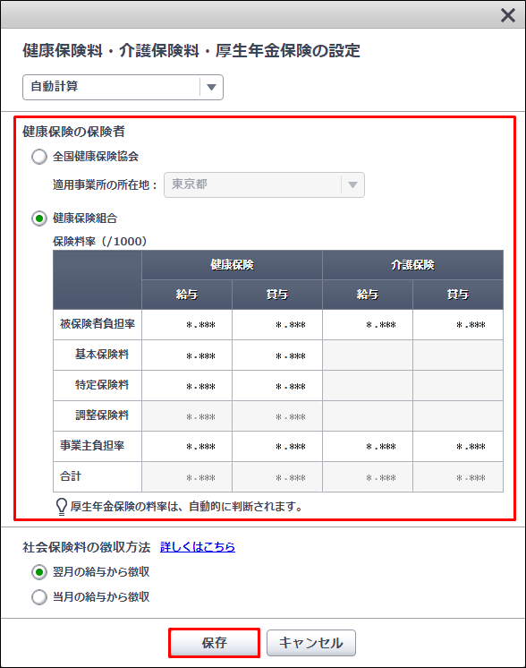Click the 保存 button
The height and width of the screenshot is (668, 526).
(214, 643)
